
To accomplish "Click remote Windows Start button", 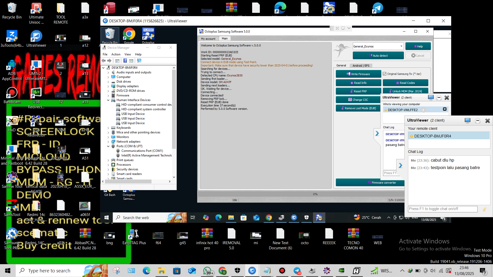I will click(x=107, y=217).
